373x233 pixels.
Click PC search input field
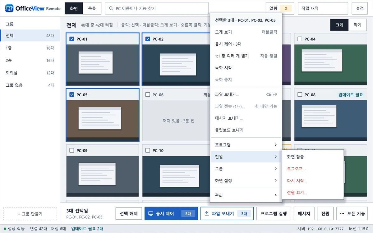157,8
